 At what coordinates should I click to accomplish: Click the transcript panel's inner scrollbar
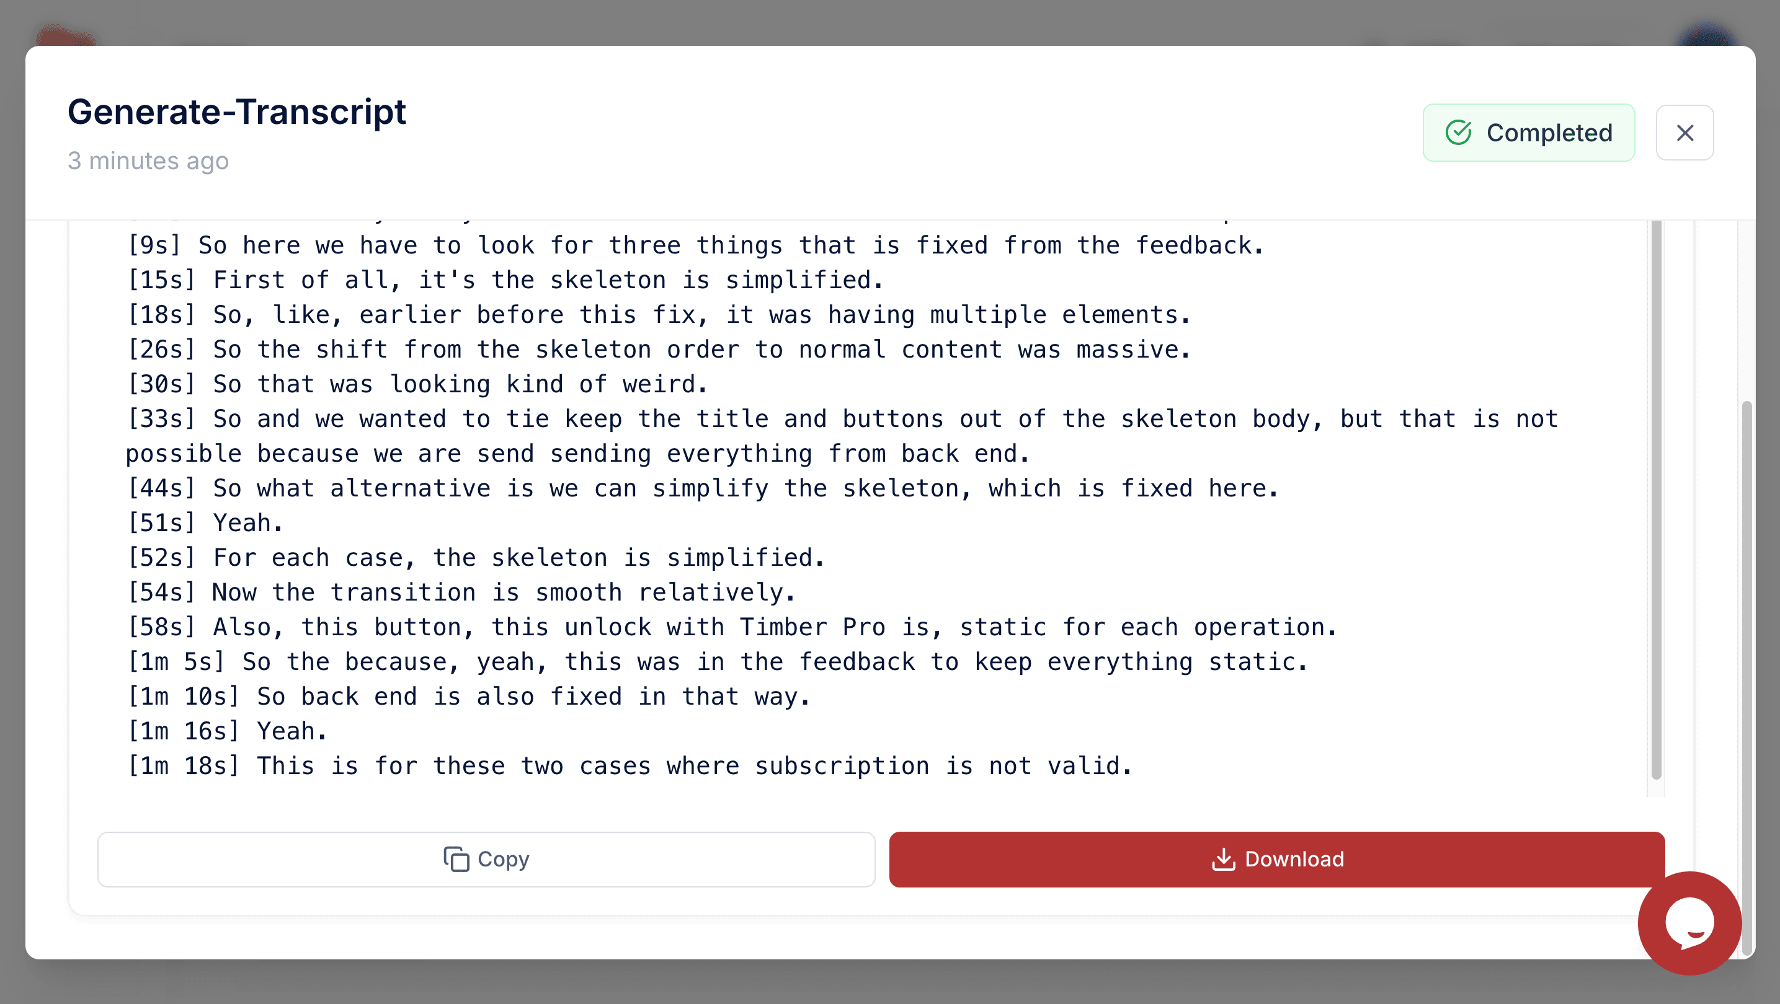pos(1655,497)
